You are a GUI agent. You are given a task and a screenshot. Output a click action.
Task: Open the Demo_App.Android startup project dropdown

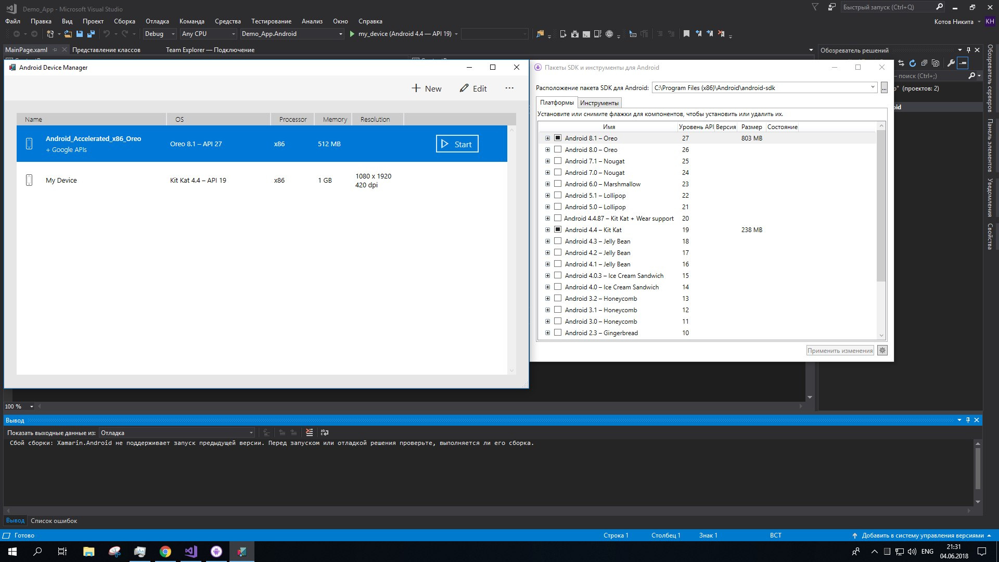pos(292,34)
